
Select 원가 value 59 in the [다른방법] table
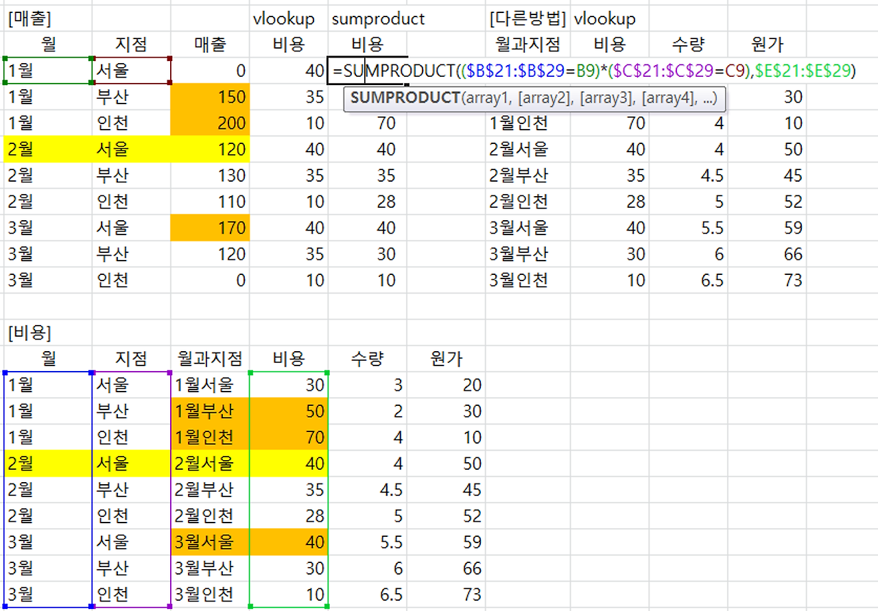[x=767, y=228]
